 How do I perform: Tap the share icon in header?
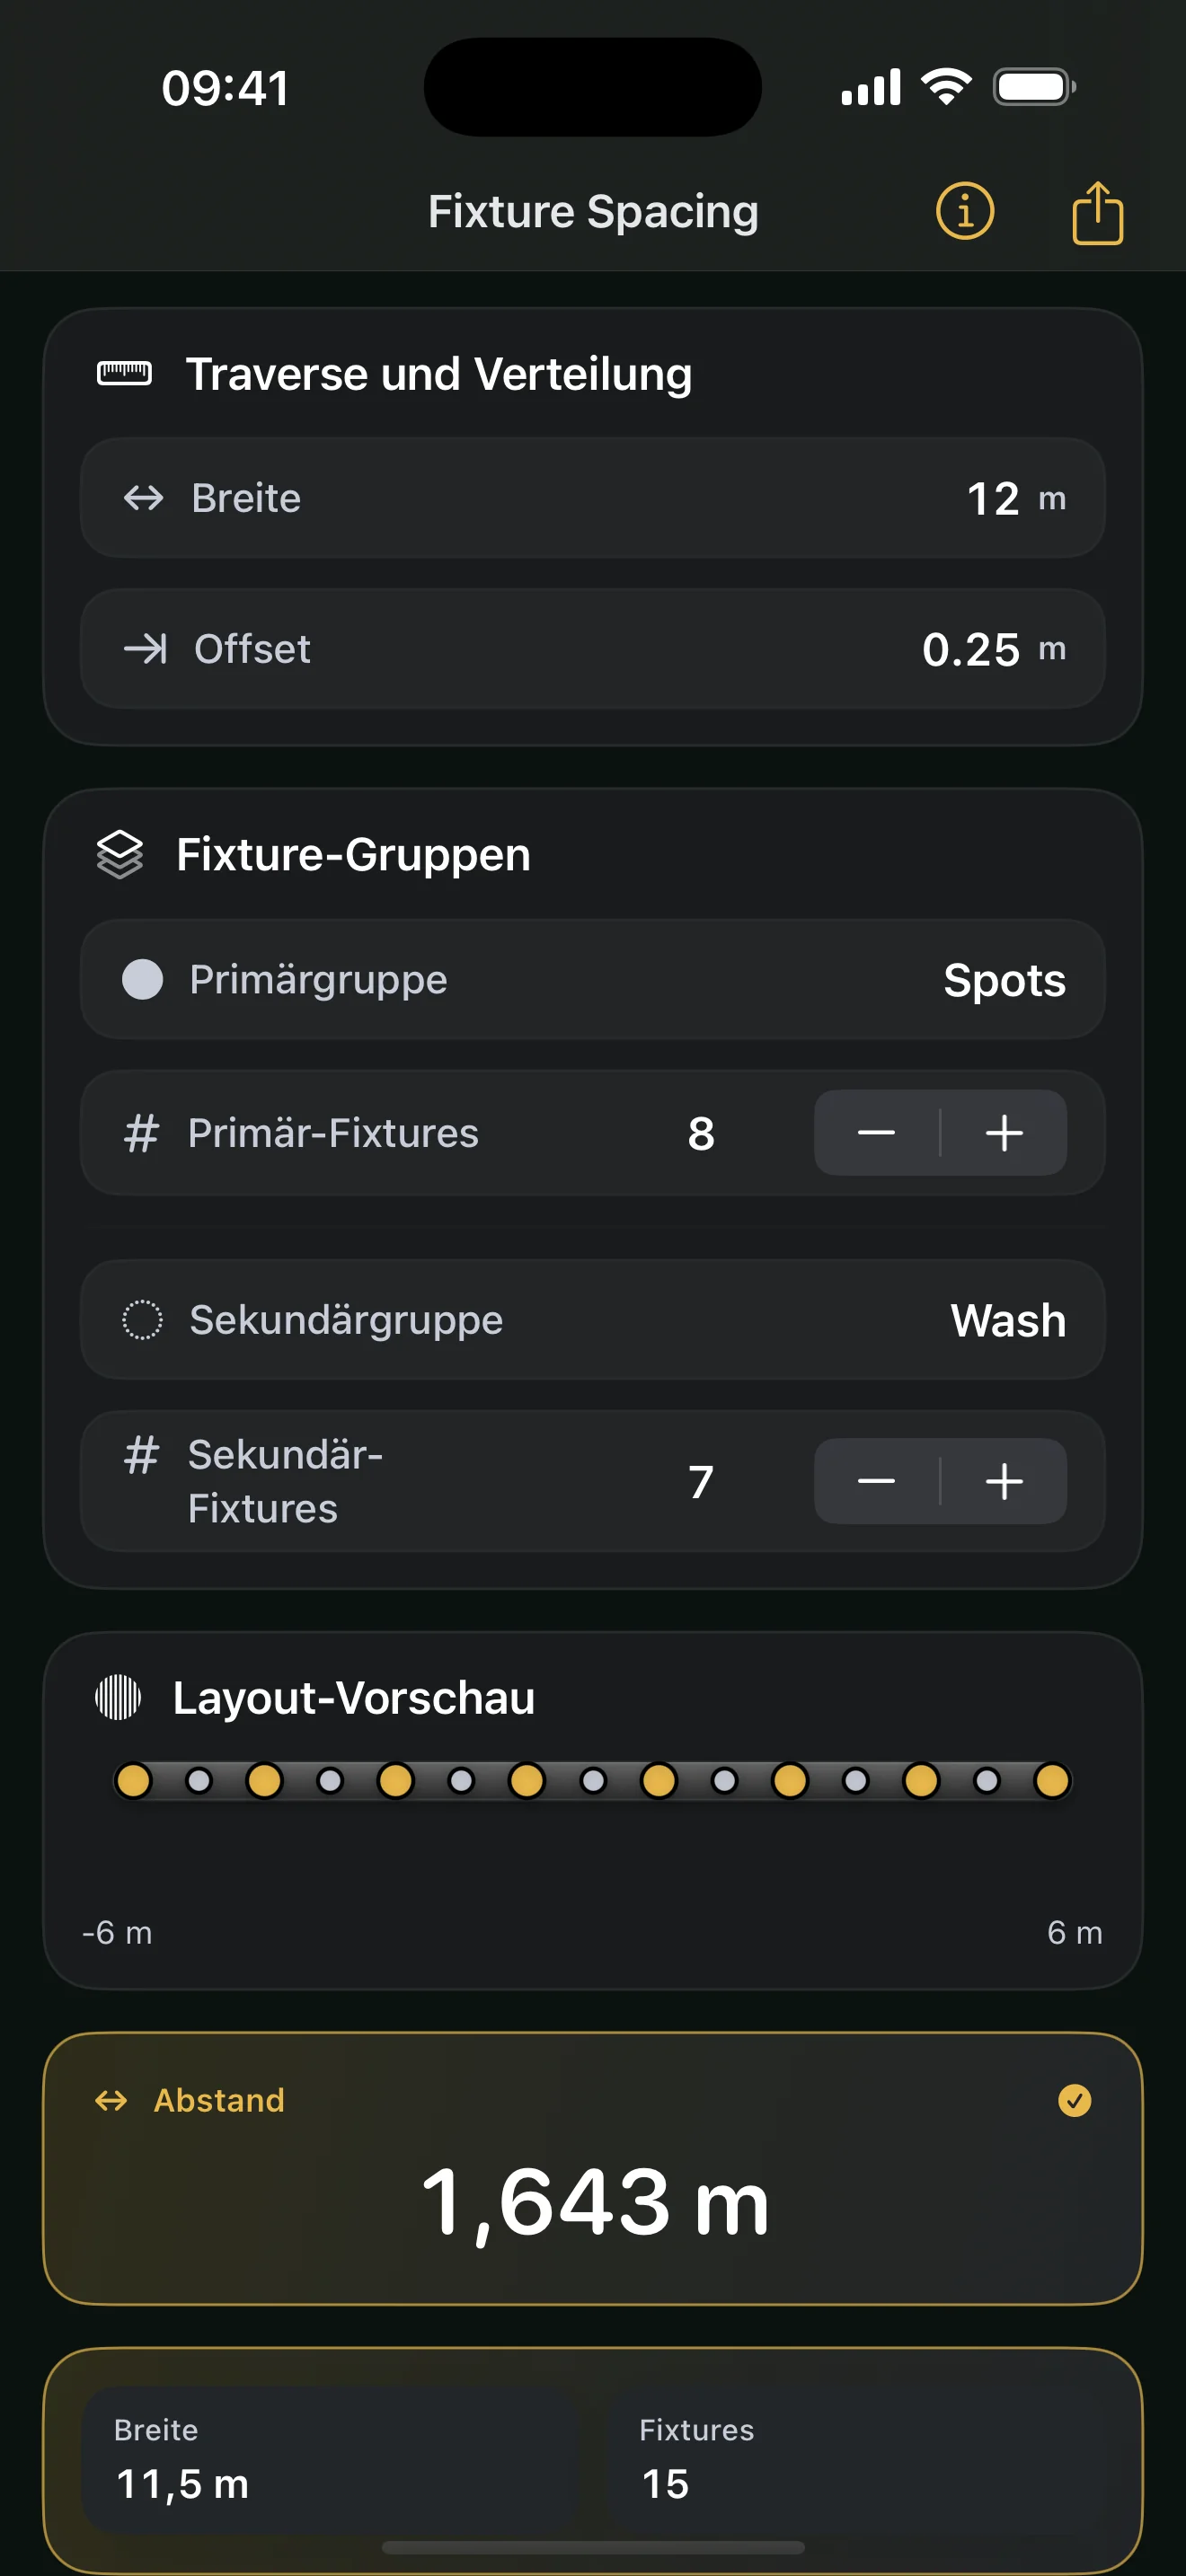(1097, 212)
